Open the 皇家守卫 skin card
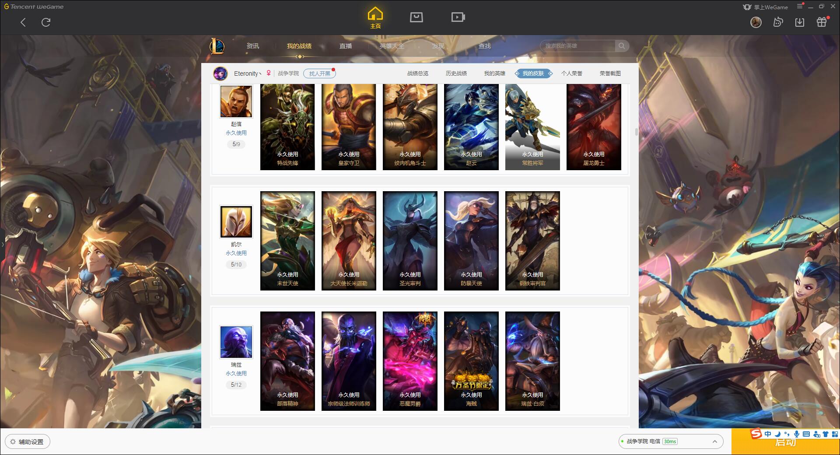The height and width of the screenshot is (455, 840). tap(349, 127)
